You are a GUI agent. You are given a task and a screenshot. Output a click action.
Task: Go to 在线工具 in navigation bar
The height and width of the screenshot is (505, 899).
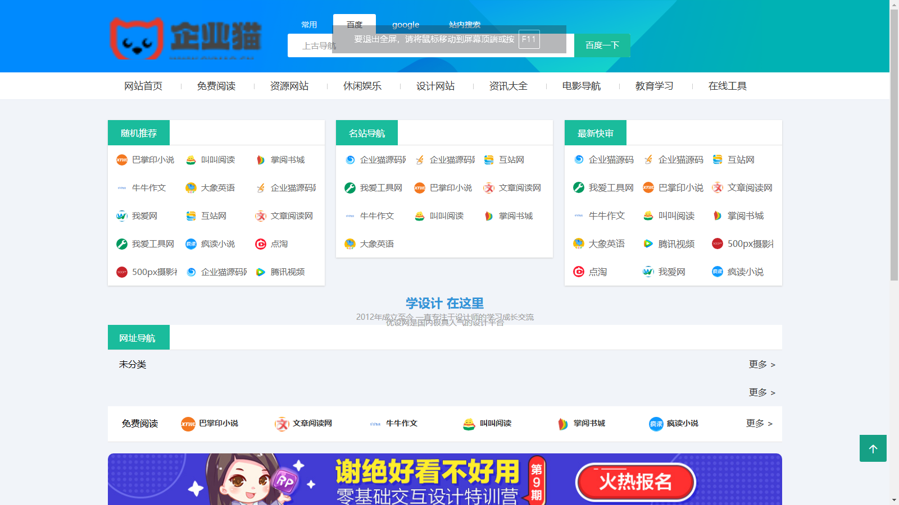tap(727, 86)
